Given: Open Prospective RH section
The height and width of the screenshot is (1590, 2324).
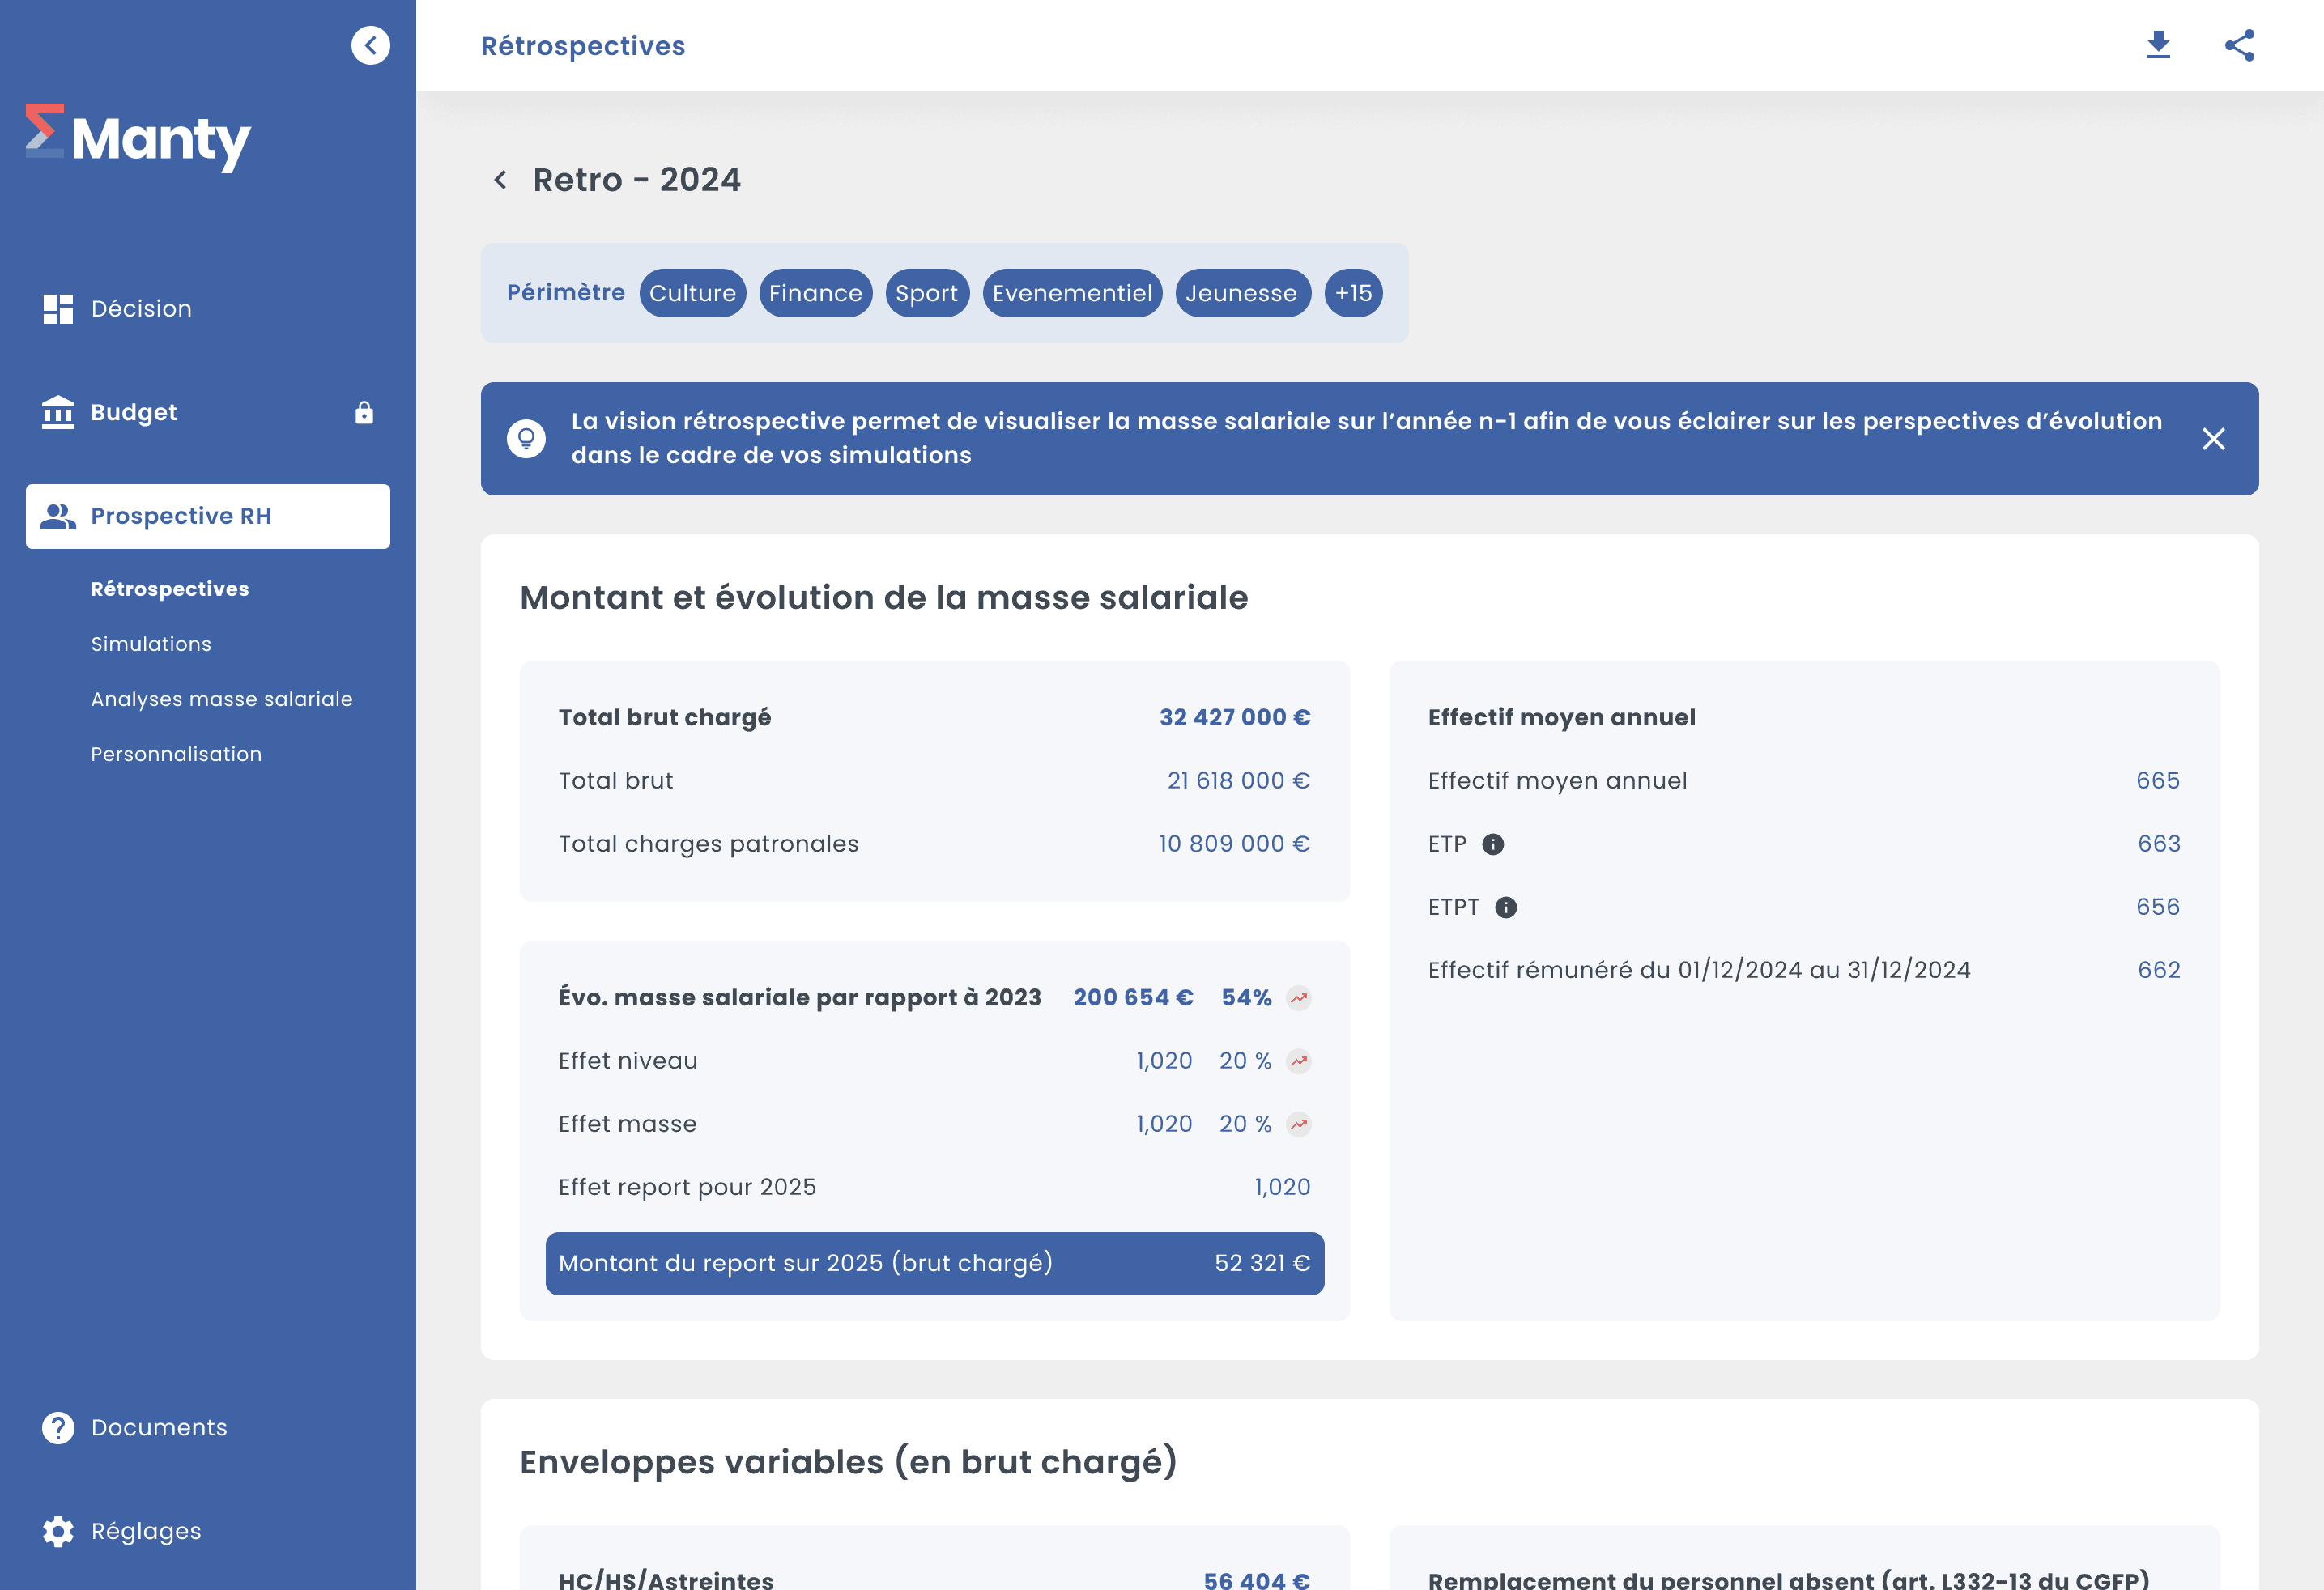Looking at the screenshot, I should pos(208,516).
